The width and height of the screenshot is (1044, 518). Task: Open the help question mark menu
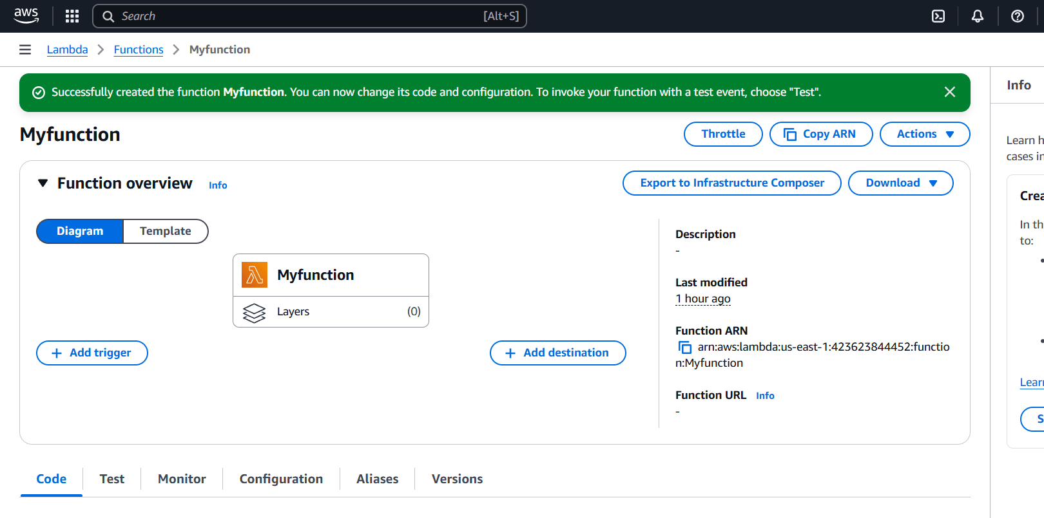click(x=1018, y=16)
